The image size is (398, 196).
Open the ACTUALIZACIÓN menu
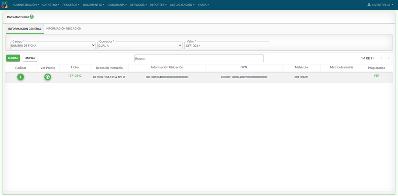(x=182, y=5)
